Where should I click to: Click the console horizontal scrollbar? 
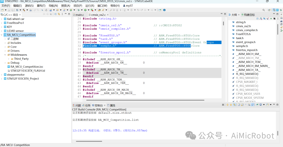(x=89, y=141)
